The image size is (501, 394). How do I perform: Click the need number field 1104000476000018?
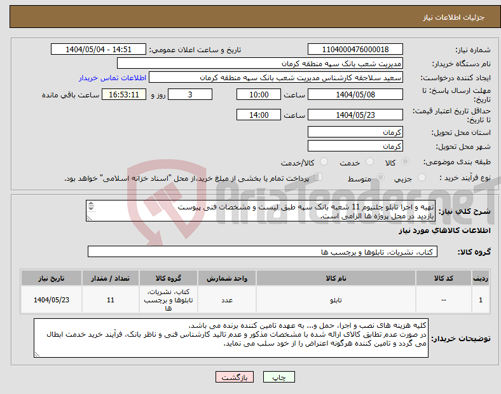tap(355, 49)
